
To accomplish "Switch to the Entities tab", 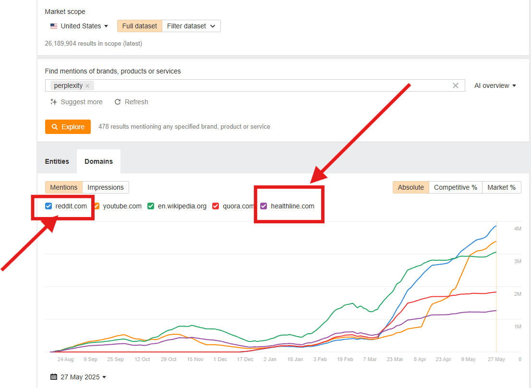I will (57, 161).
